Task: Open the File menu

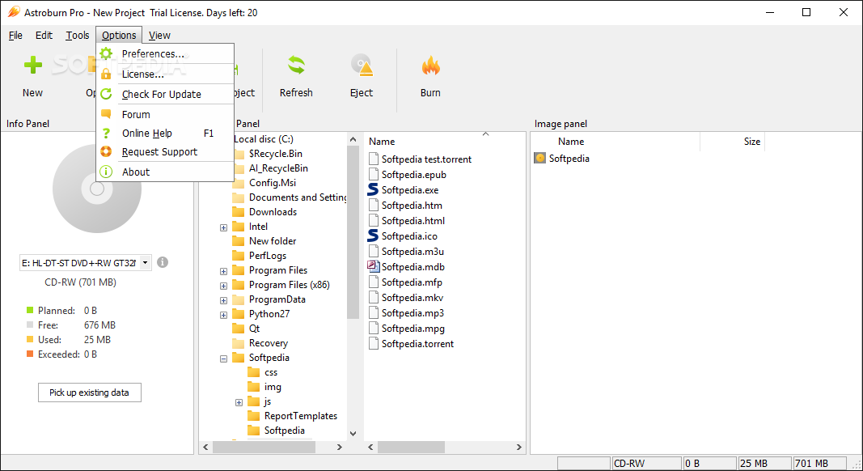Action: pyautogui.click(x=15, y=36)
